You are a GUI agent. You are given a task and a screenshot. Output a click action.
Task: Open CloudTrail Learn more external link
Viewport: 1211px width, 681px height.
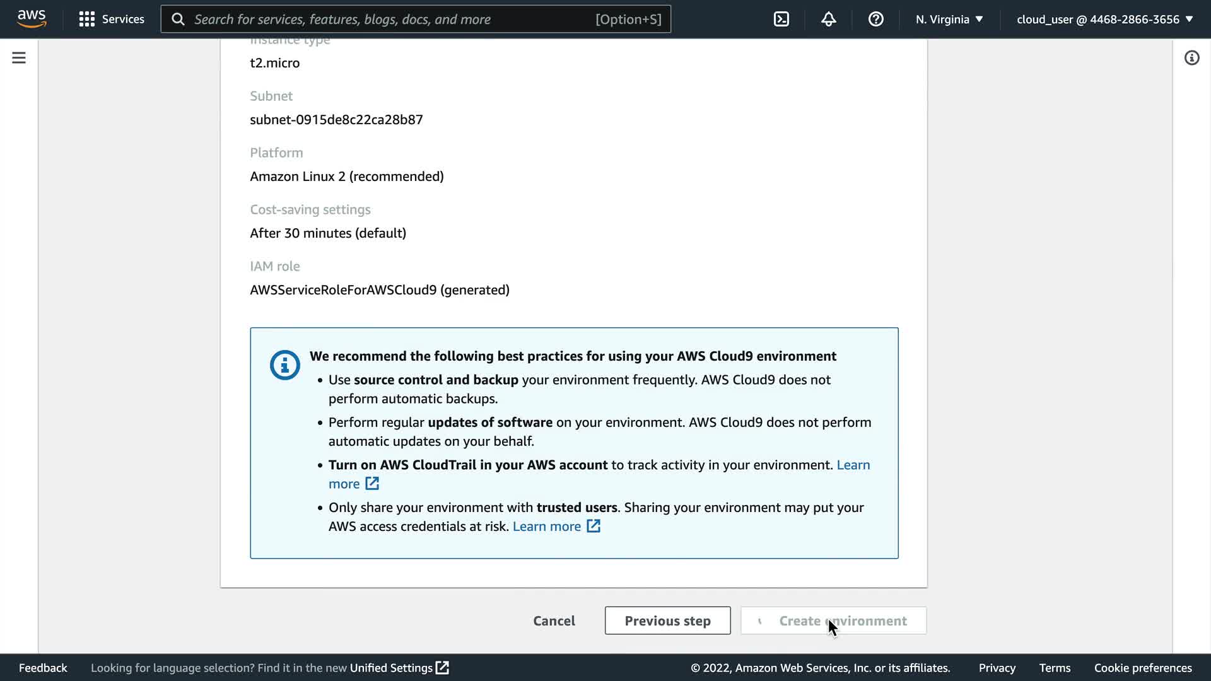coord(353,484)
